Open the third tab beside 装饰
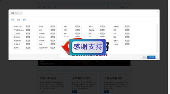Screen dimensions: 170x94 point(24,20)
